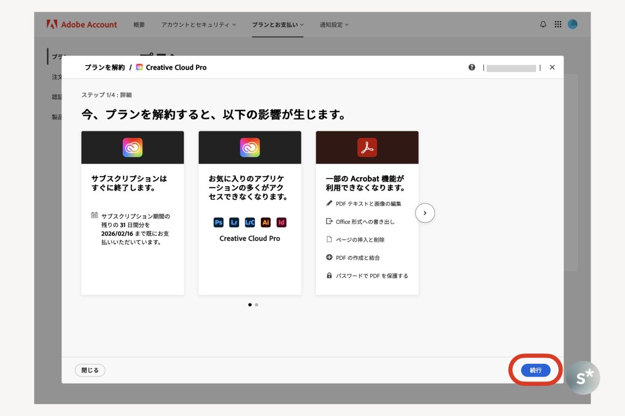Open the notifications bell icon
The image size is (625, 416).
(543, 24)
